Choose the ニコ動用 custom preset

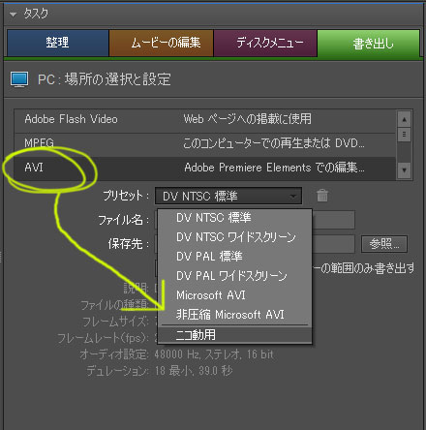tap(235, 335)
